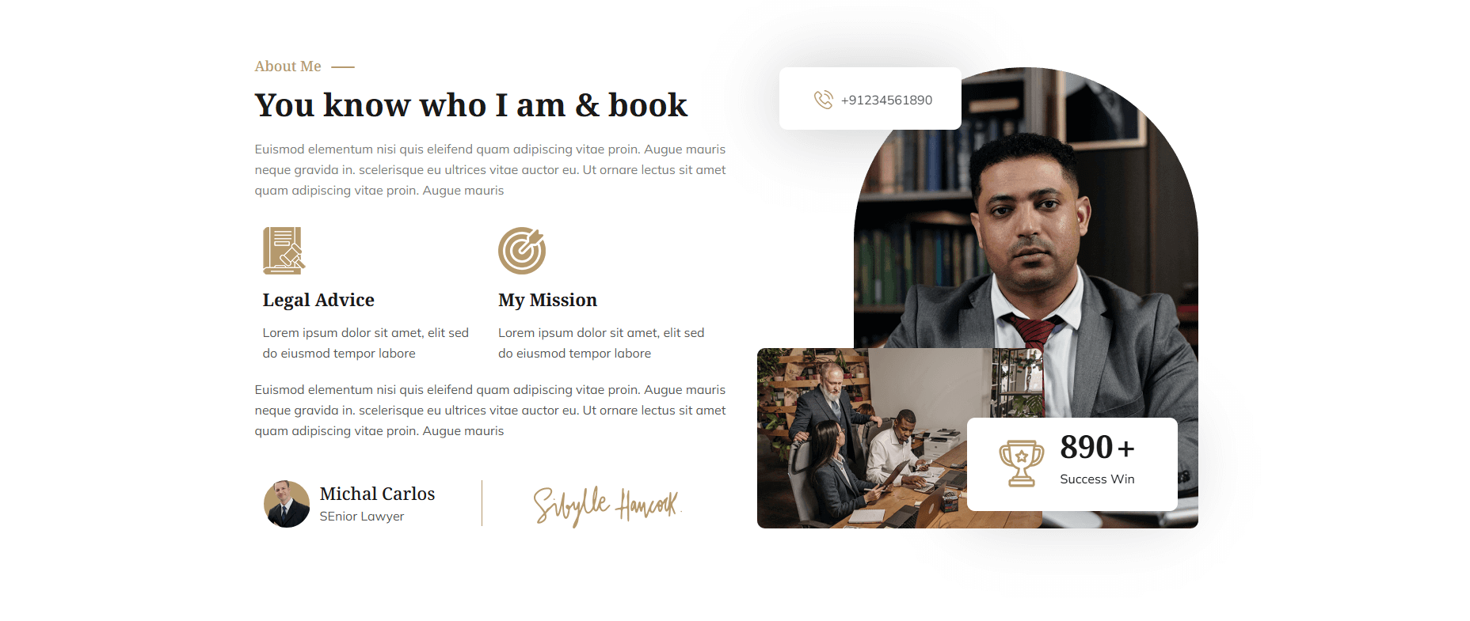1470x621 pixels.
Task: Click the phone number +91234561890
Action: pyautogui.click(x=886, y=100)
